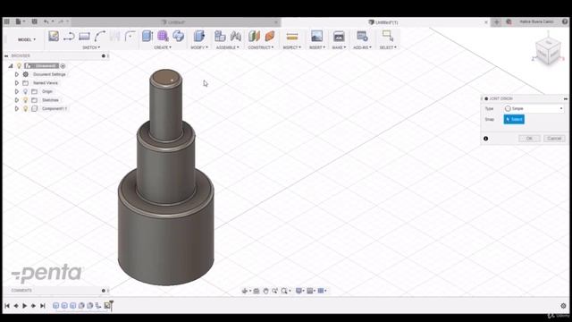Click the New Component icon
This screenshot has width=572, height=322.
point(220,36)
